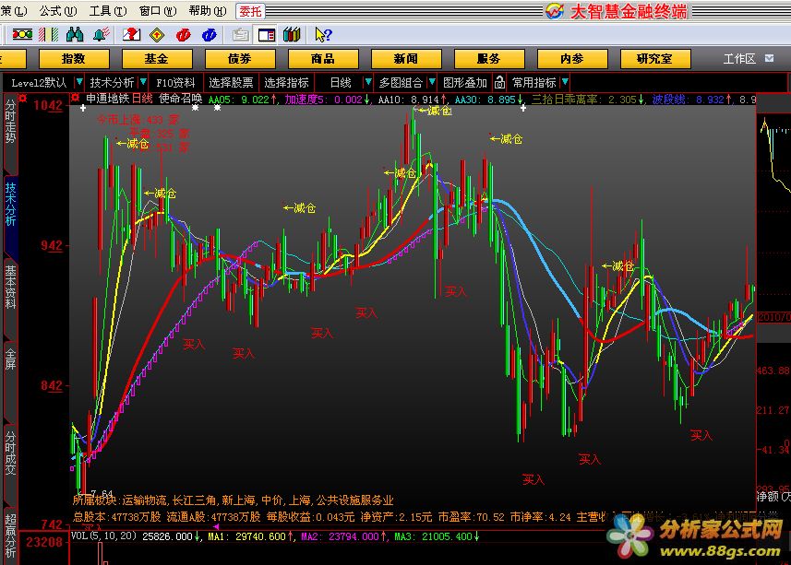
Task: Expand the 多图组合 dropdown arrow
Action: point(431,82)
